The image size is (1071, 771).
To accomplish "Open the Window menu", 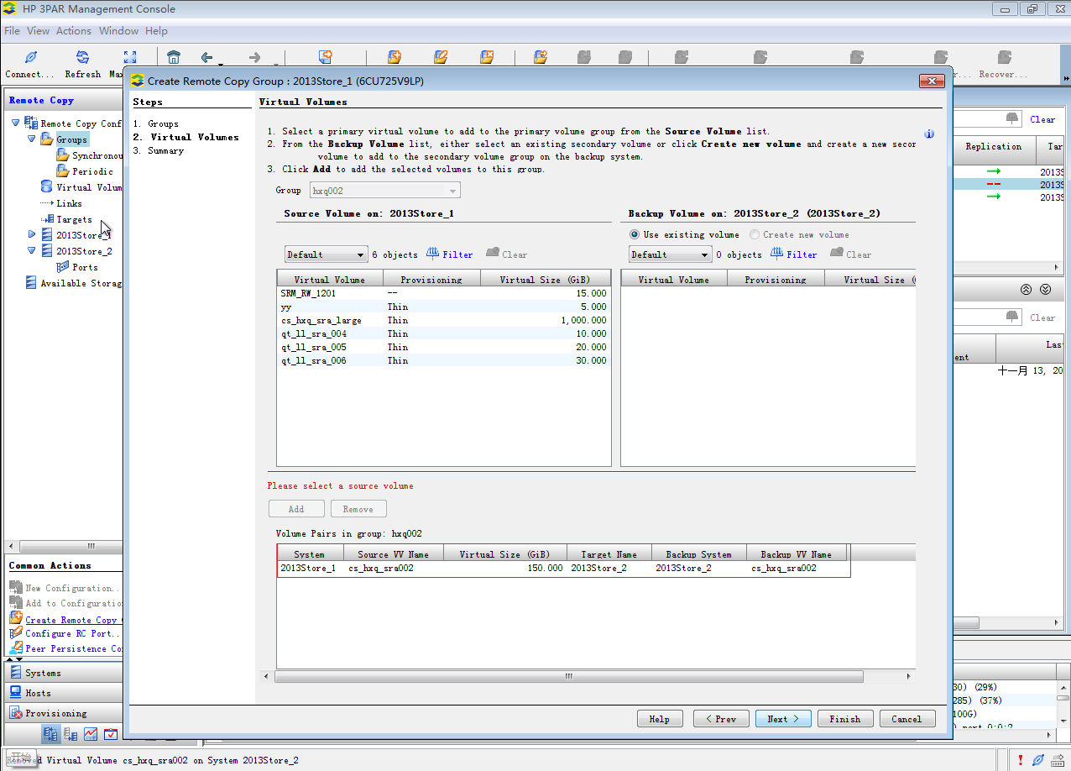I will (118, 30).
